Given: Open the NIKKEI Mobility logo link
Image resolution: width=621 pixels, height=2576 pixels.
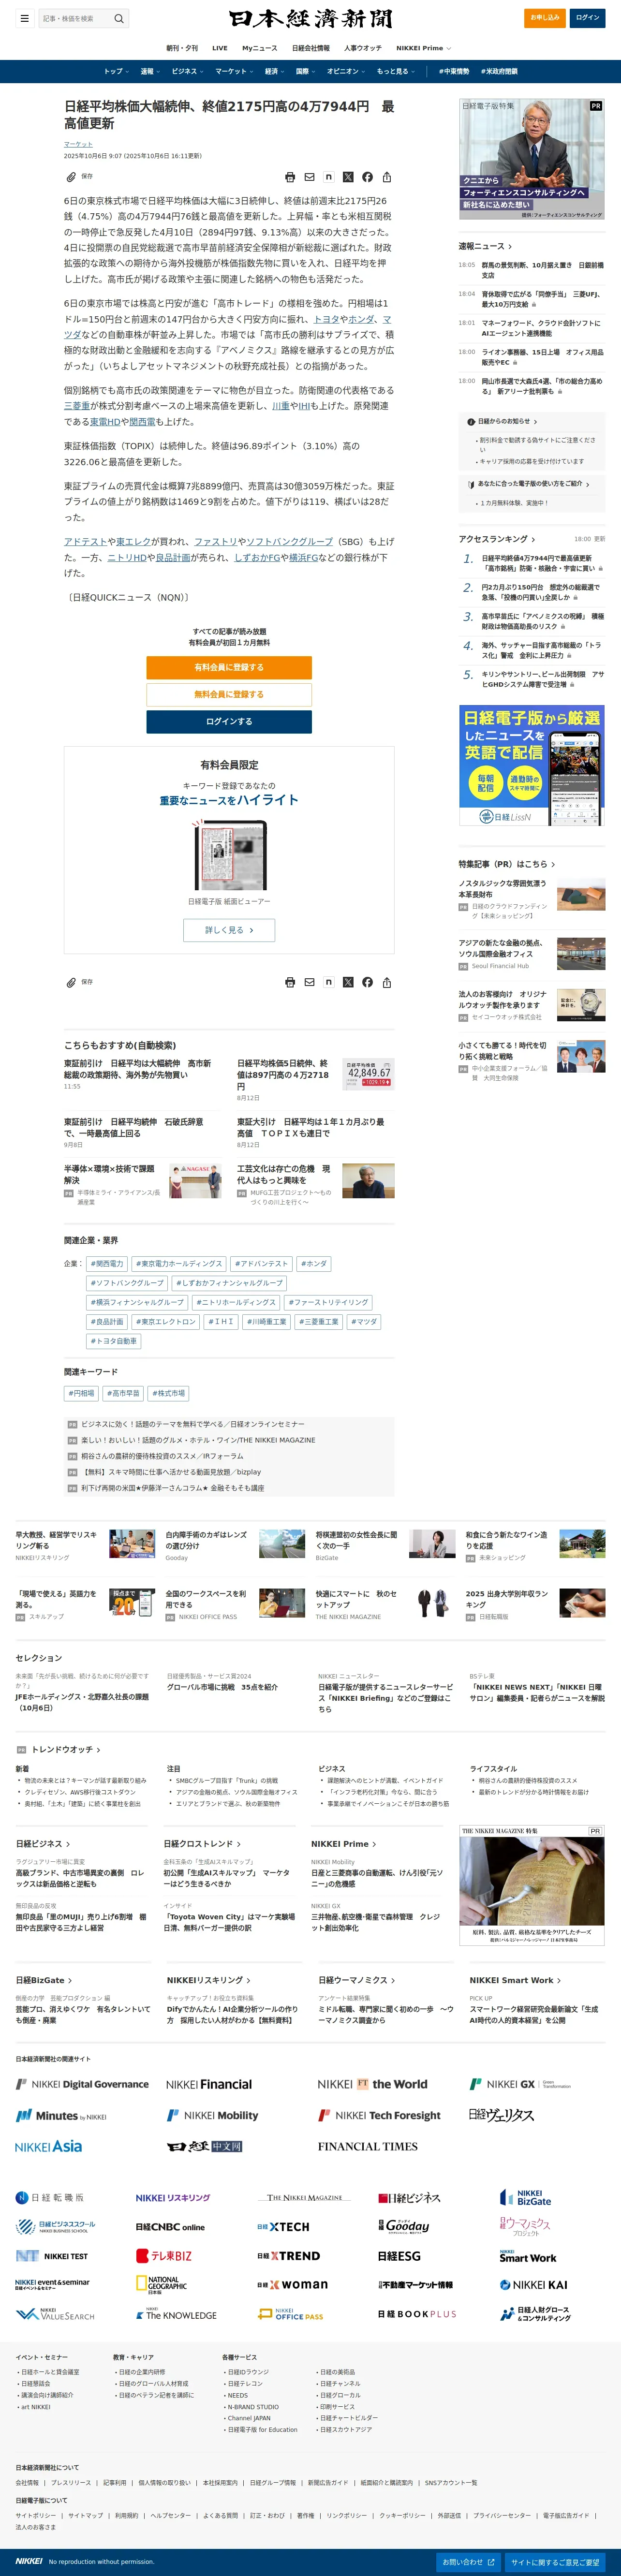Looking at the screenshot, I should (x=212, y=2115).
